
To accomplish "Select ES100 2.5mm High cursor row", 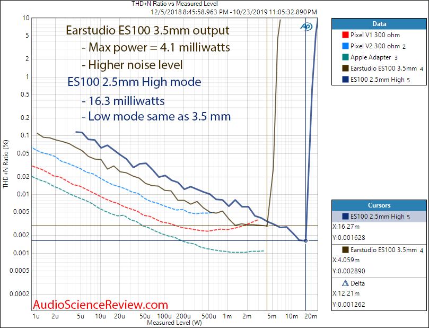I will coord(379,217).
